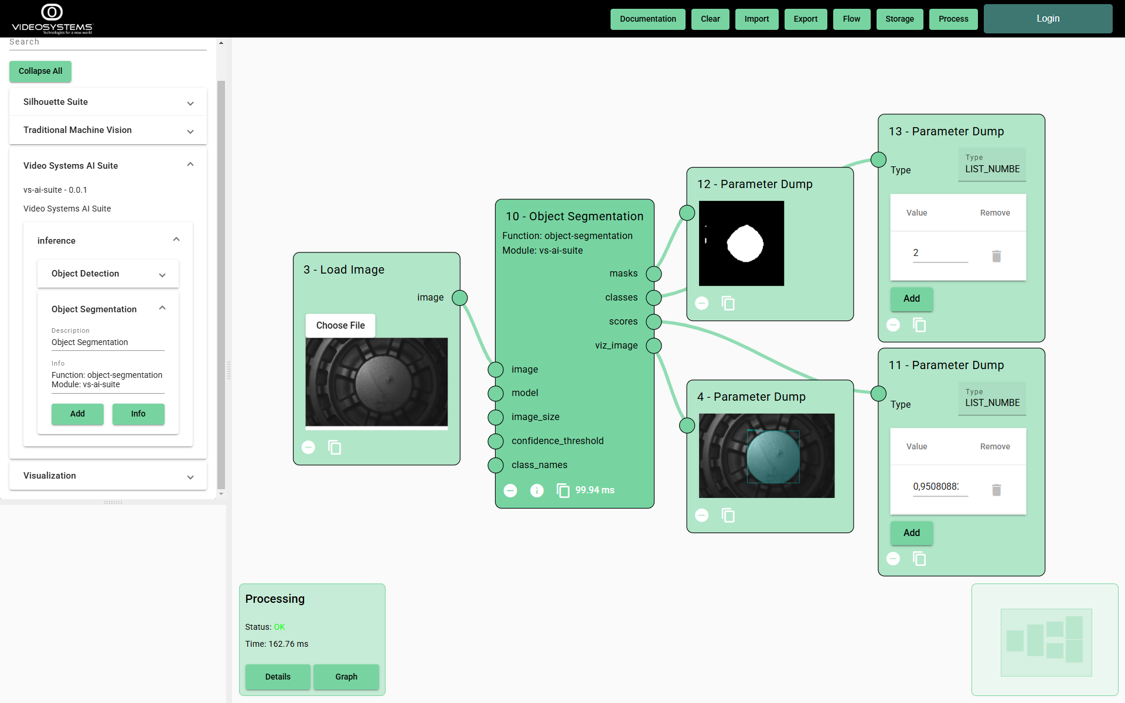Expand the Object Detection panel

tap(108, 274)
